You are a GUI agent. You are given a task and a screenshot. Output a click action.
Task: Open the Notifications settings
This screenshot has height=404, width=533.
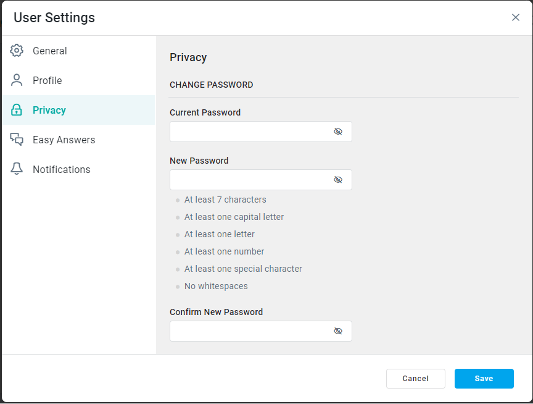(62, 169)
